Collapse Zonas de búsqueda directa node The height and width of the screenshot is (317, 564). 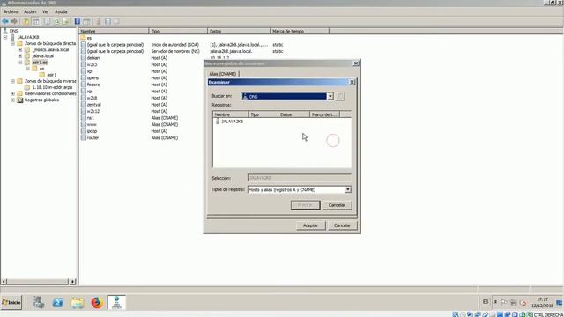pyautogui.click(x=12, y=43)
